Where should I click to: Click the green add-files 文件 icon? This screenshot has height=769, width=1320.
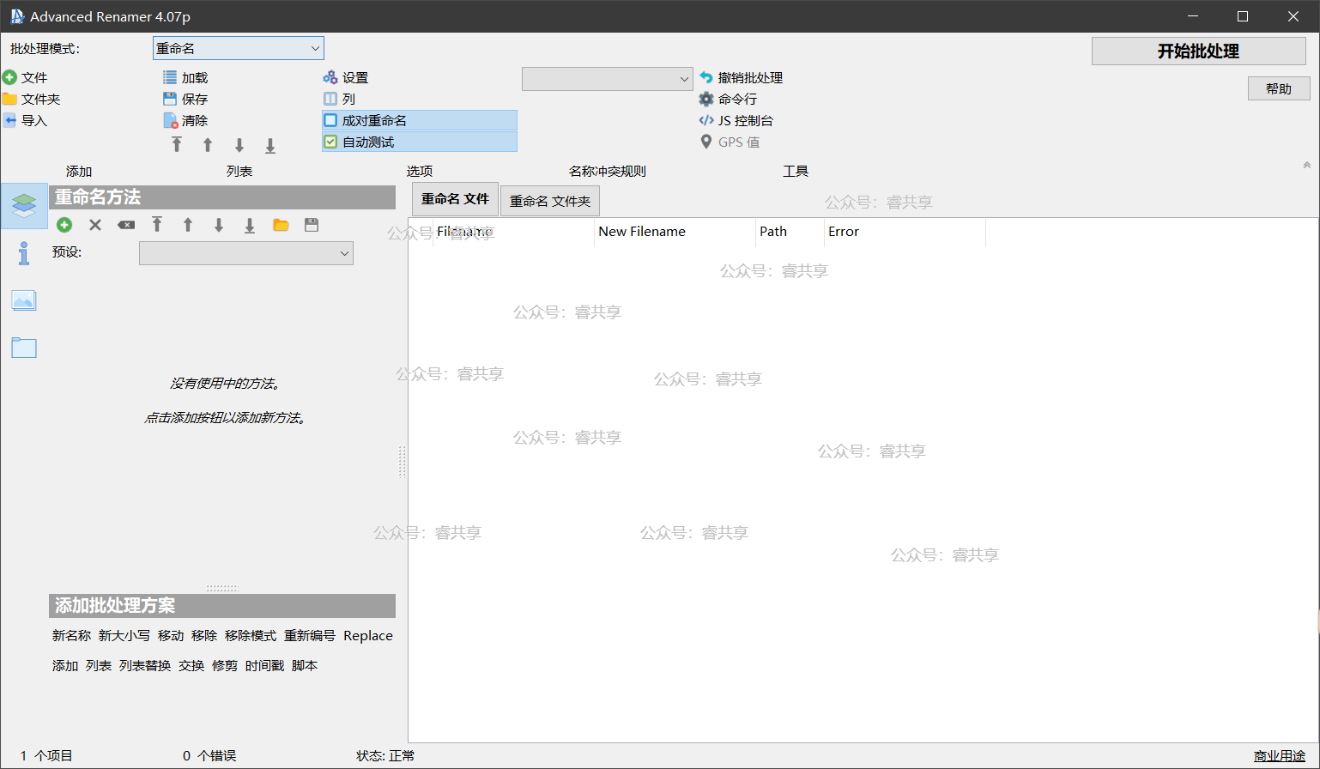click(x=9, y=77)
